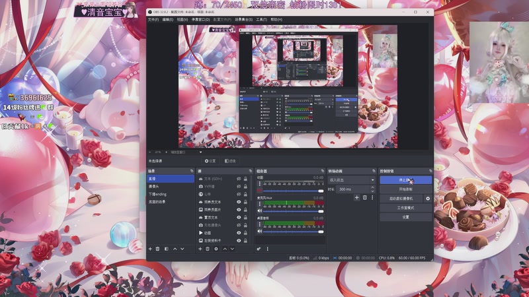Open source properties gear in Sources footer
Image resolution: width=529 pixels, height=297 pixels.
tap(216, 249)
